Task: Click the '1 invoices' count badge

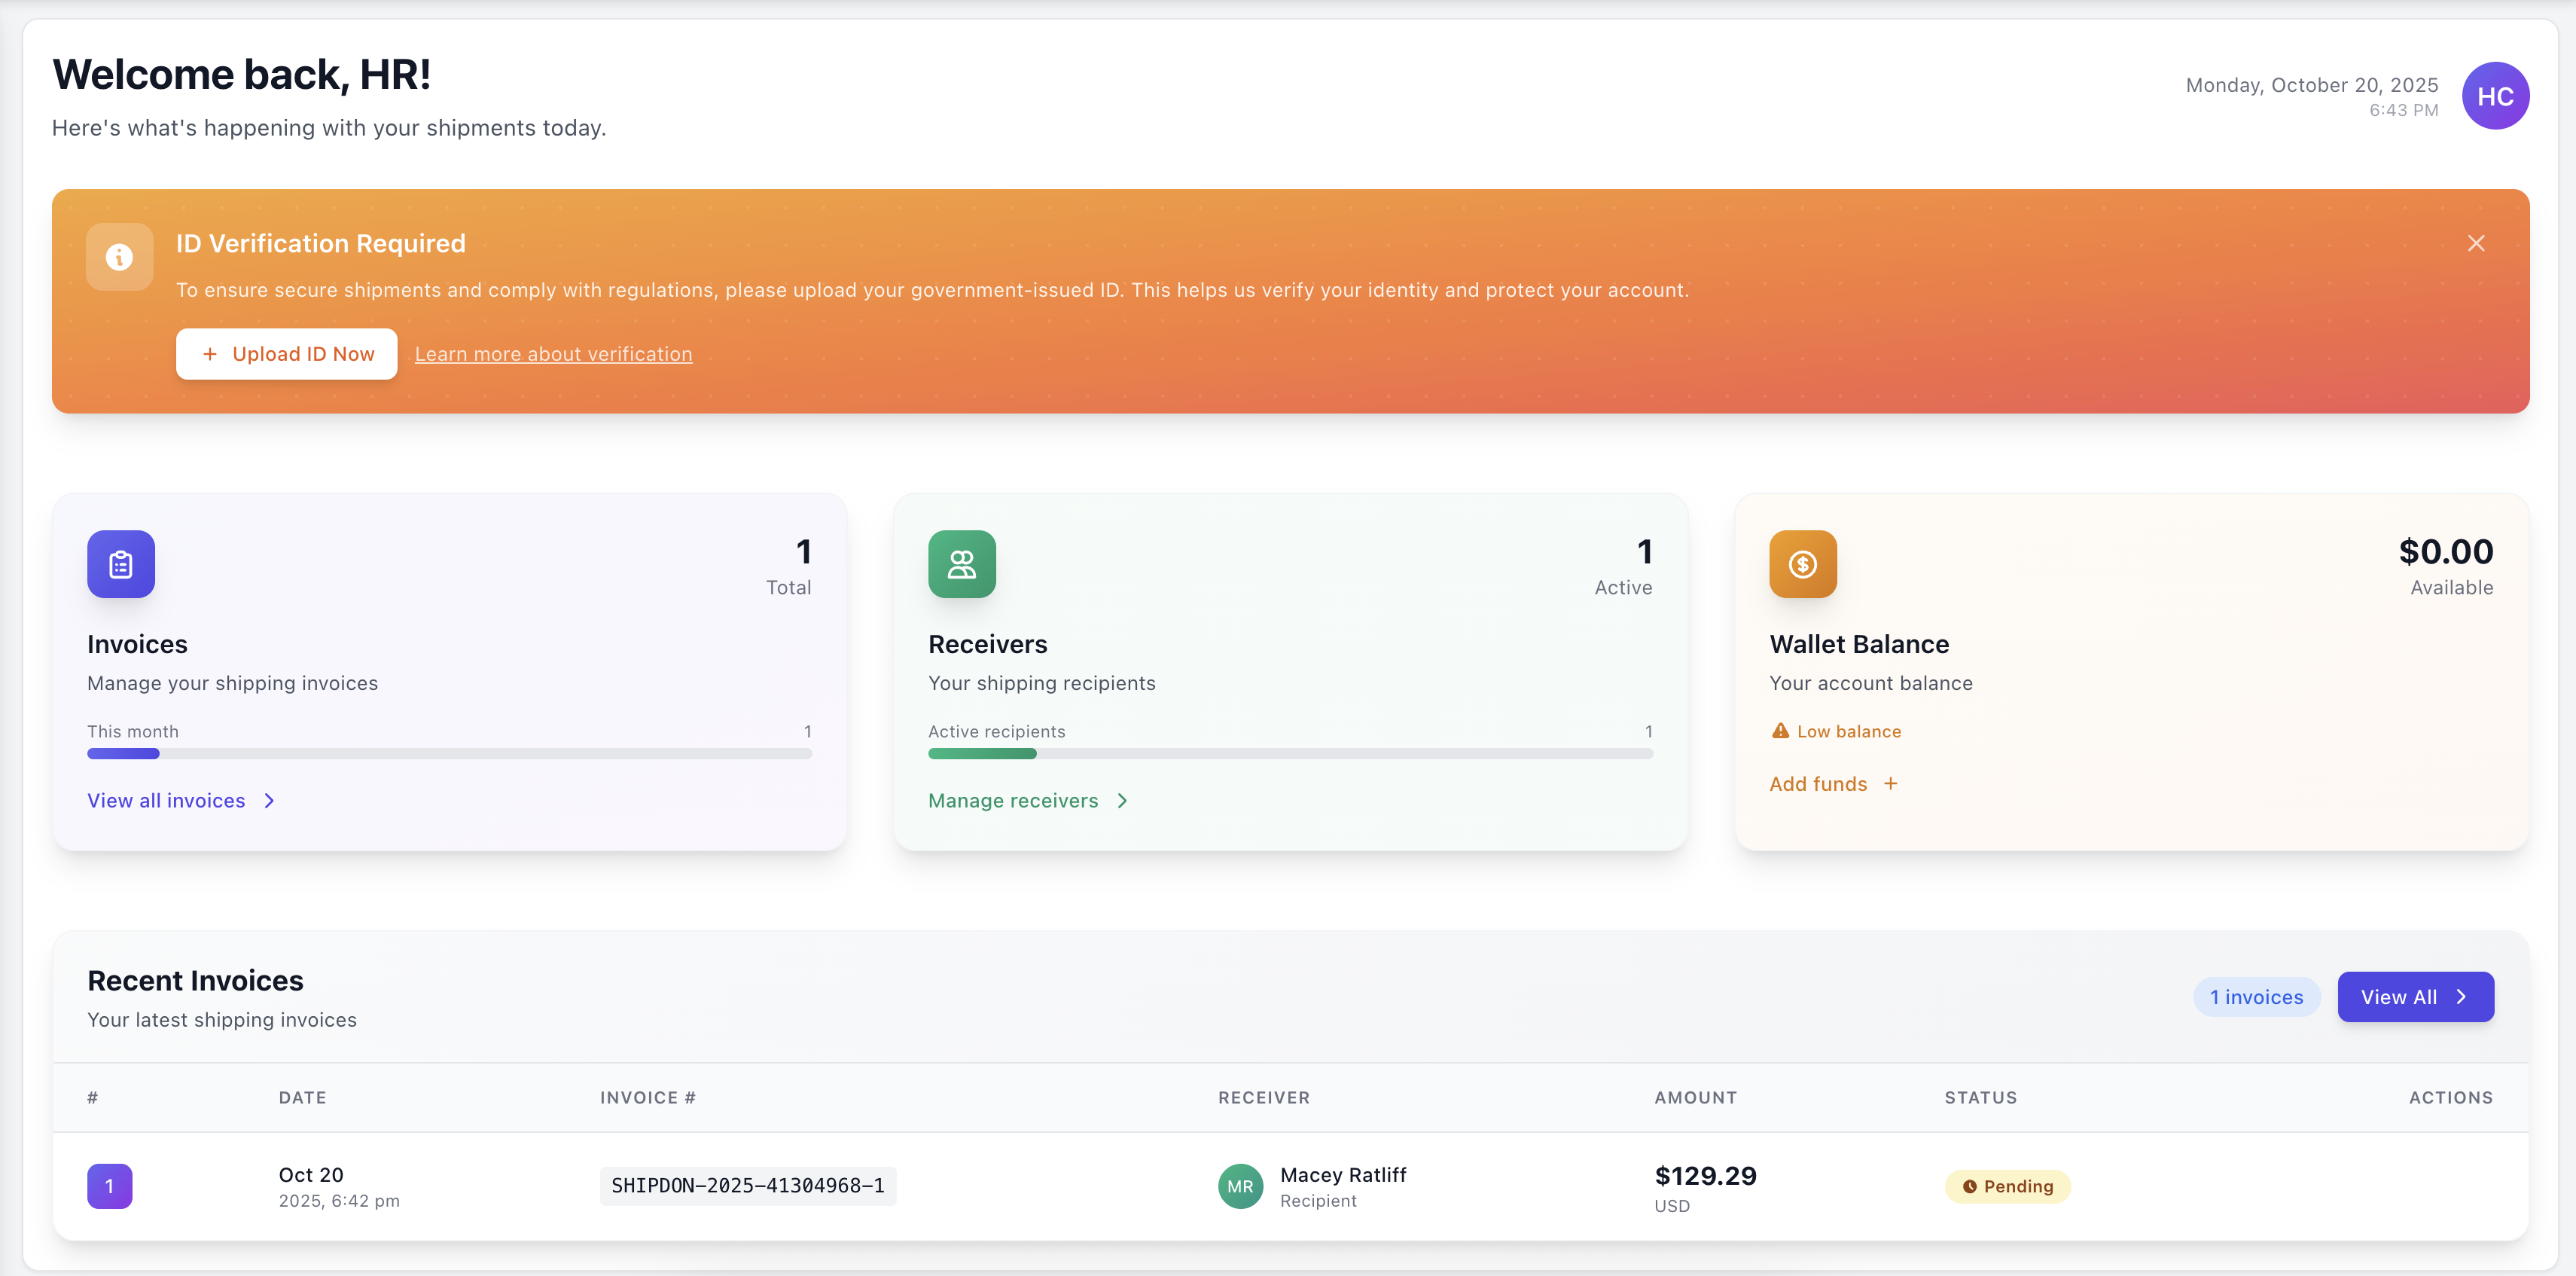Action: 2256,996
